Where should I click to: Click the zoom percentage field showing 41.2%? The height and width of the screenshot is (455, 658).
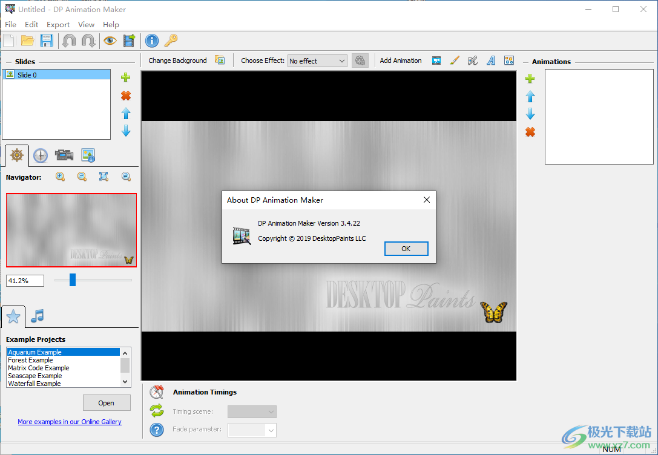(x=25, y=281)
